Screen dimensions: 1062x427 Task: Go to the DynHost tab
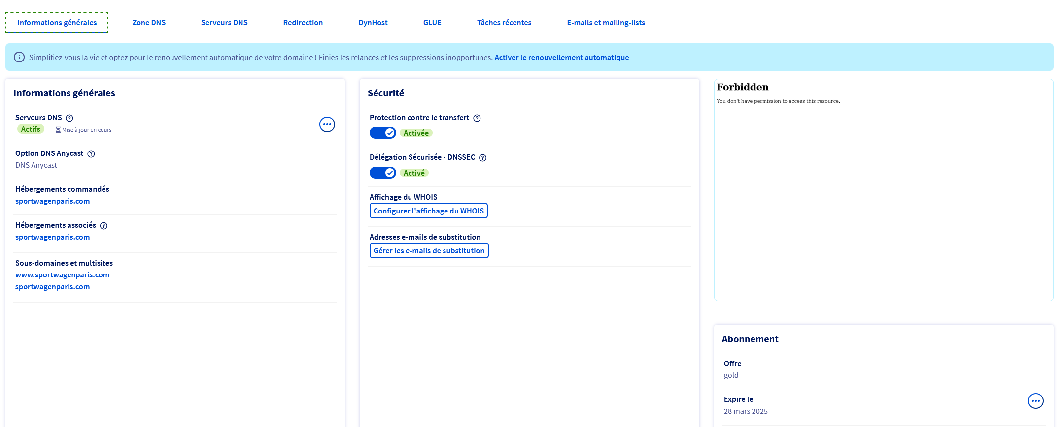pyautogui.click(x=373, y=23)
